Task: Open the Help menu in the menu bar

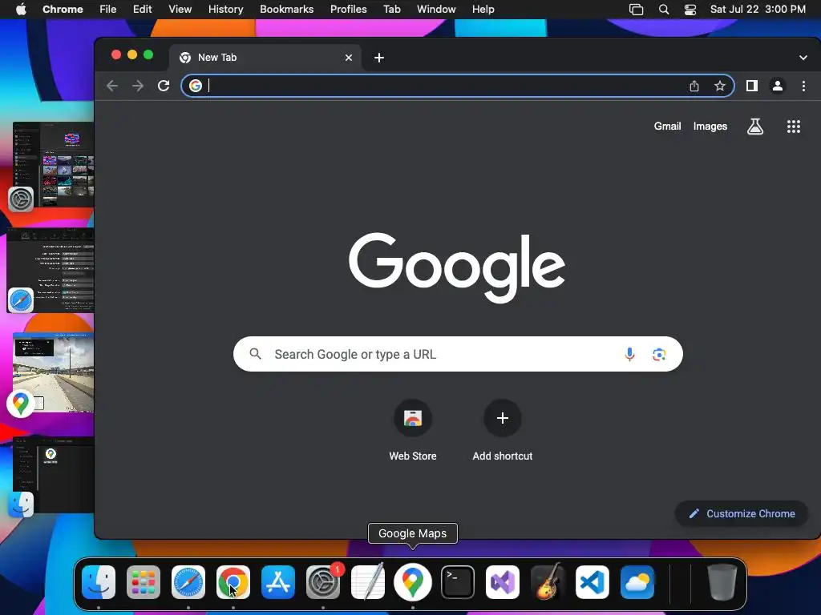Action: 483,9
